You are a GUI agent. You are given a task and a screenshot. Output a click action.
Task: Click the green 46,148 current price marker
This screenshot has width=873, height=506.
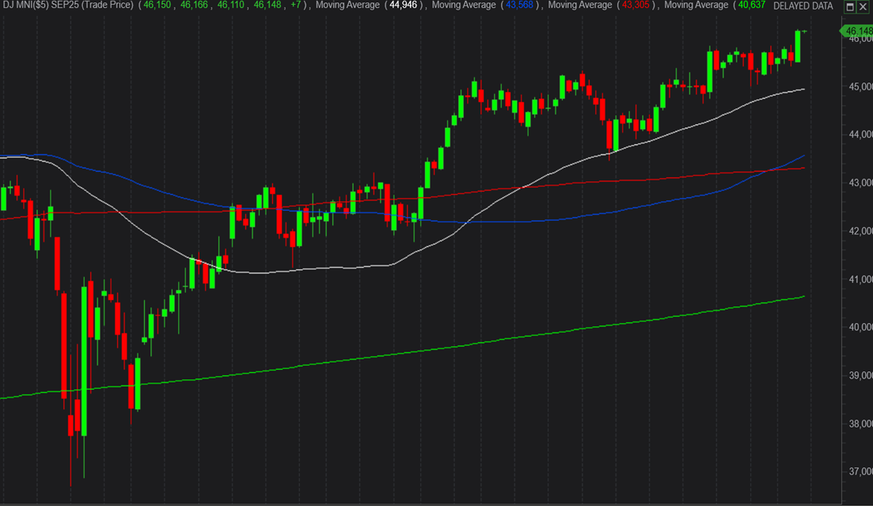[856, 32]
